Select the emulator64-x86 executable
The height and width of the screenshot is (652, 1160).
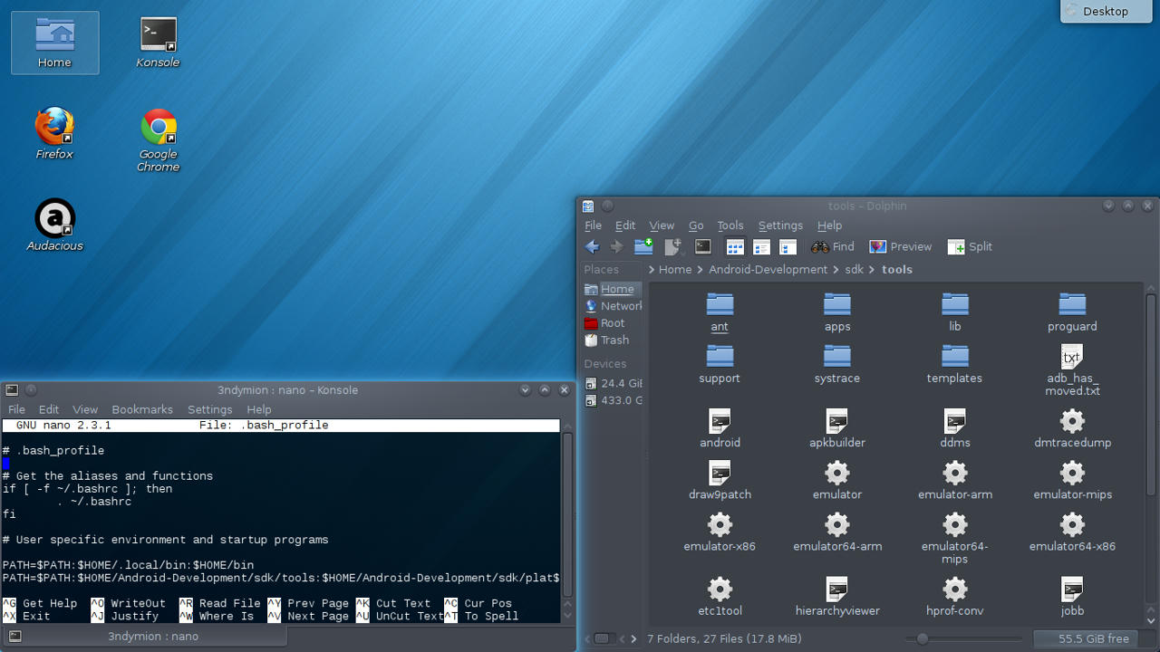click(x=1072, y=532)
